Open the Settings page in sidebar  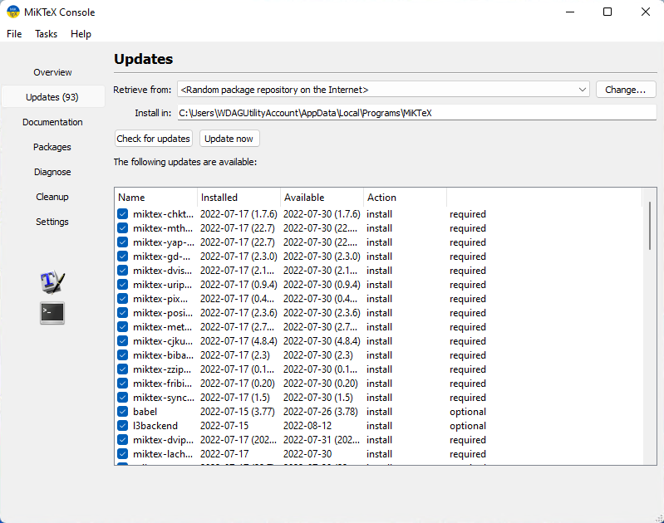(52, 222)
